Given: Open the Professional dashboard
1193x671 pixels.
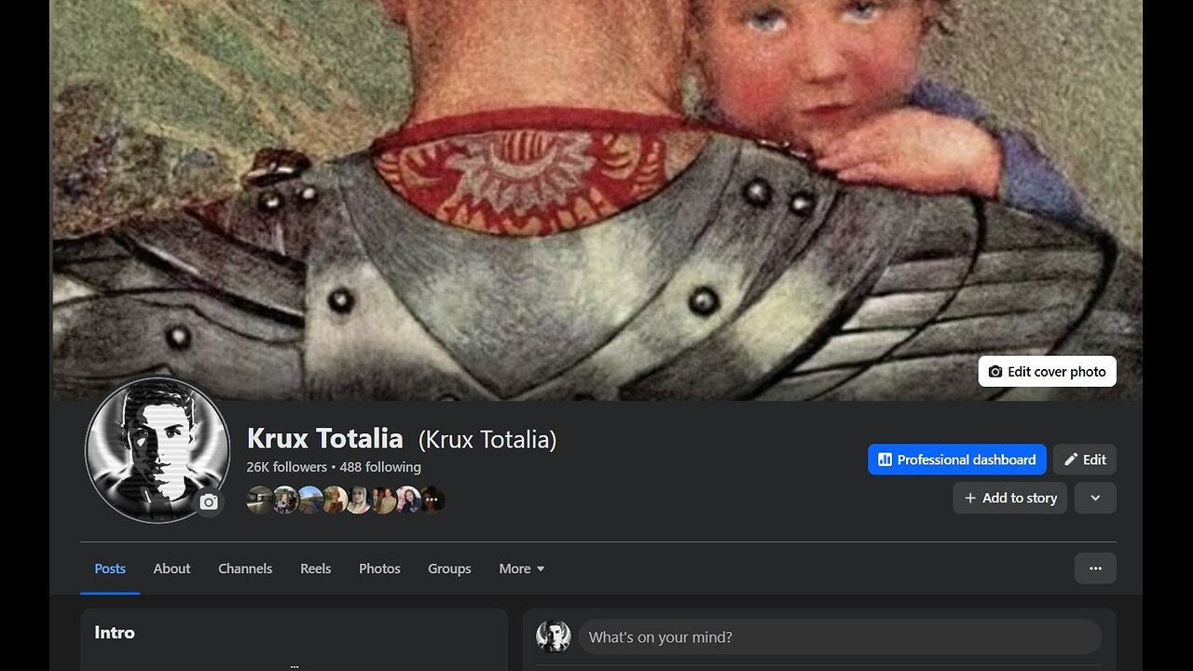Looking at the screenshot, I should (956, 459).
